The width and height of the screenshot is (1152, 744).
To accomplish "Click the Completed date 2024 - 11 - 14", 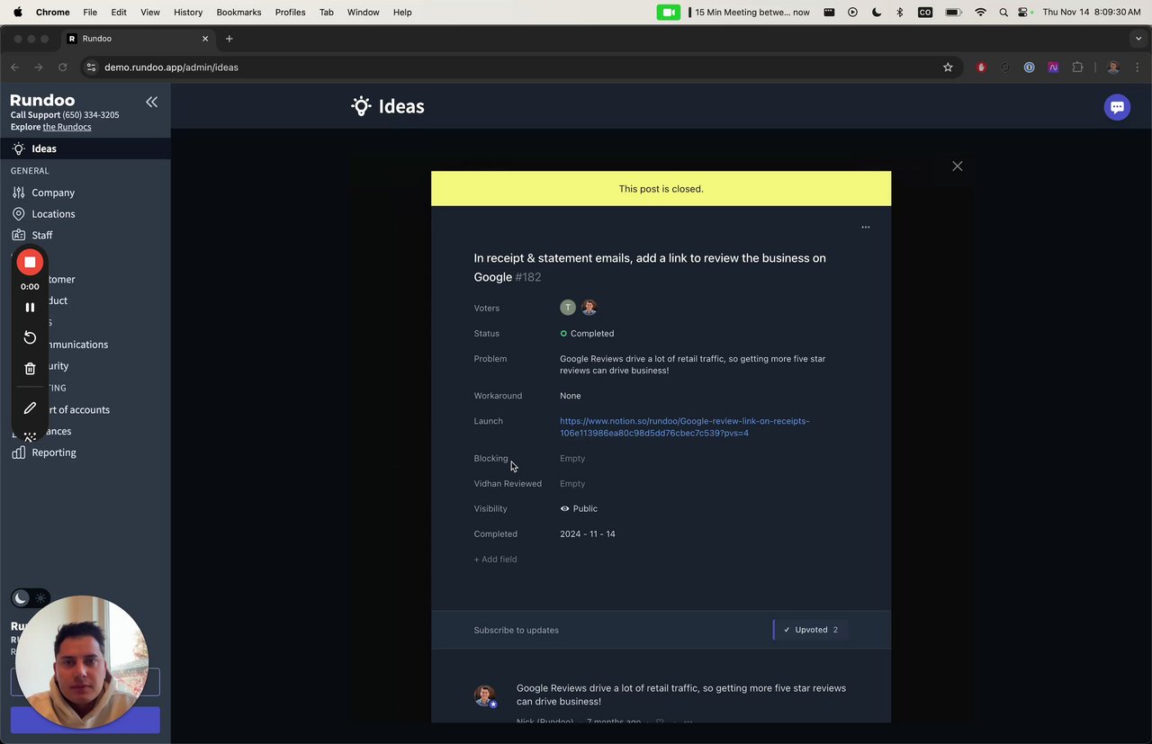I will click(x=588, y=534).
